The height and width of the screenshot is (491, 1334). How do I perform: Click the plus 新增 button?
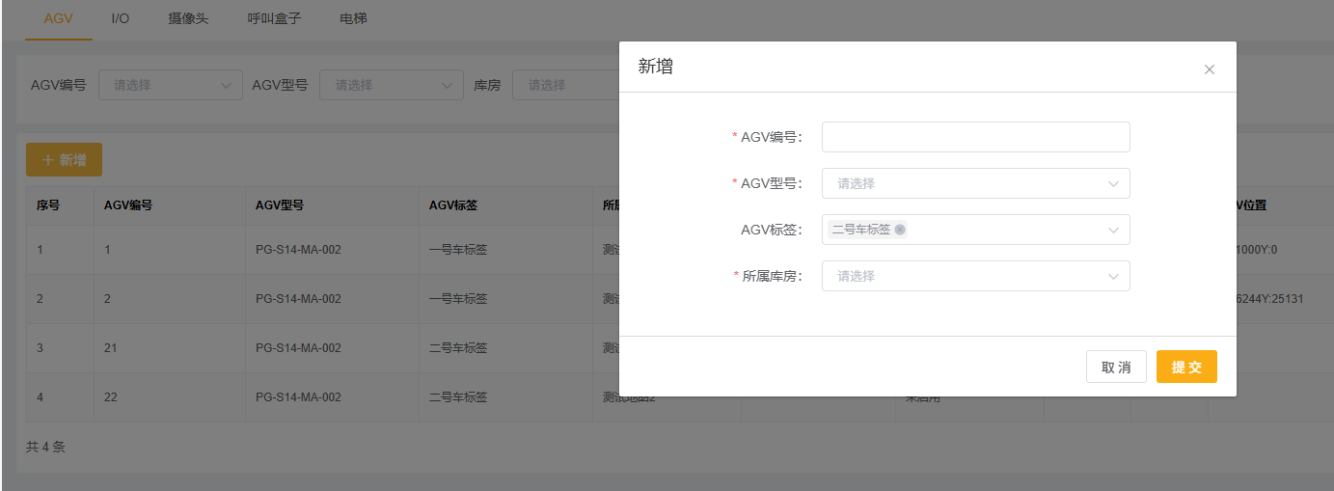[x=64, y=160]
